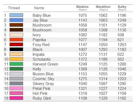136x104 pixels.
Task: Click the Baby Blue color swatch
Action: (16, 15)
